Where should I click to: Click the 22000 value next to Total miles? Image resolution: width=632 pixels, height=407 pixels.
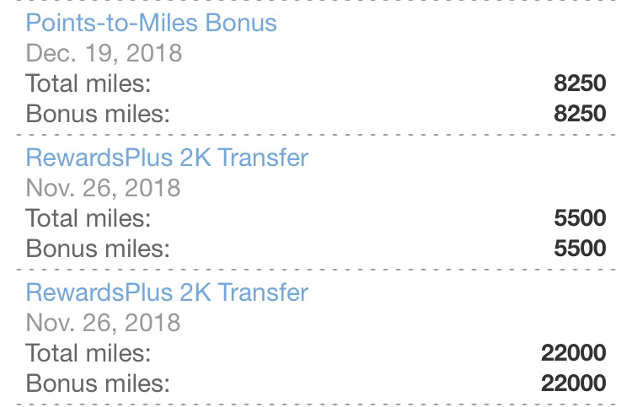573,353
